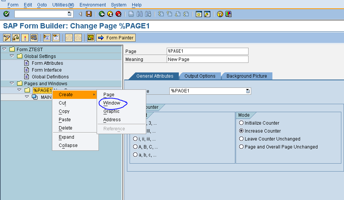Choose Page in the Create submenu
Screen dimensions: 344x200
point(109,95)
